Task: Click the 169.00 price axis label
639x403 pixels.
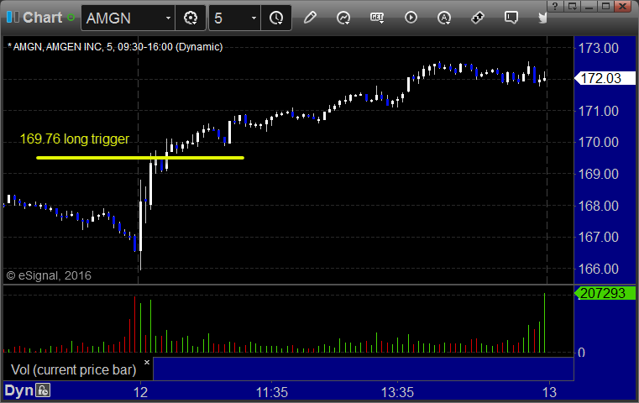Action: tap(599, 174)
